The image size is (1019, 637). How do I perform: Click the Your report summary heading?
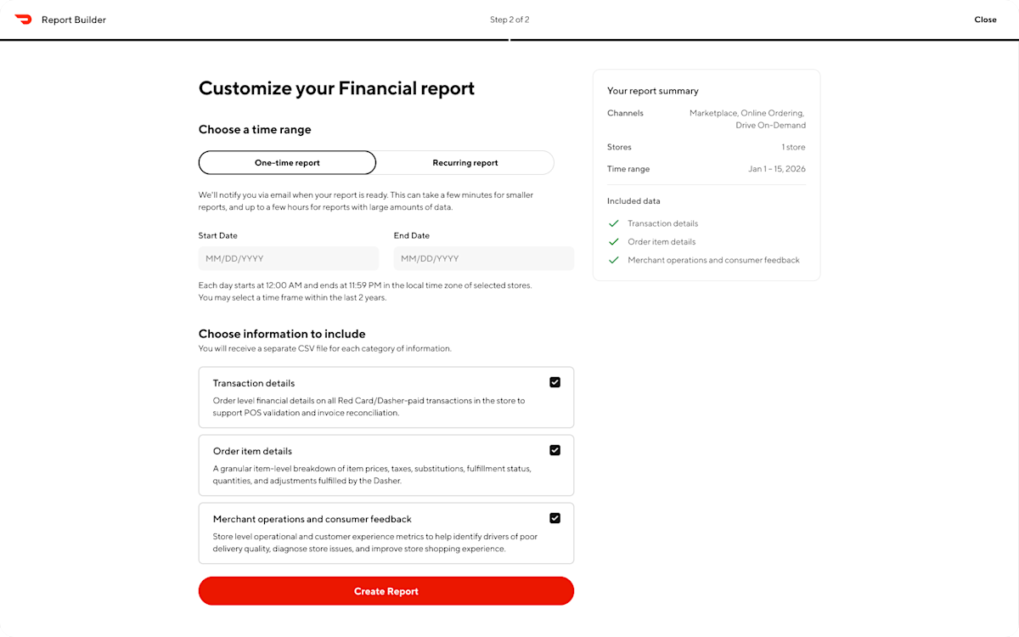(x=653, y=91)
